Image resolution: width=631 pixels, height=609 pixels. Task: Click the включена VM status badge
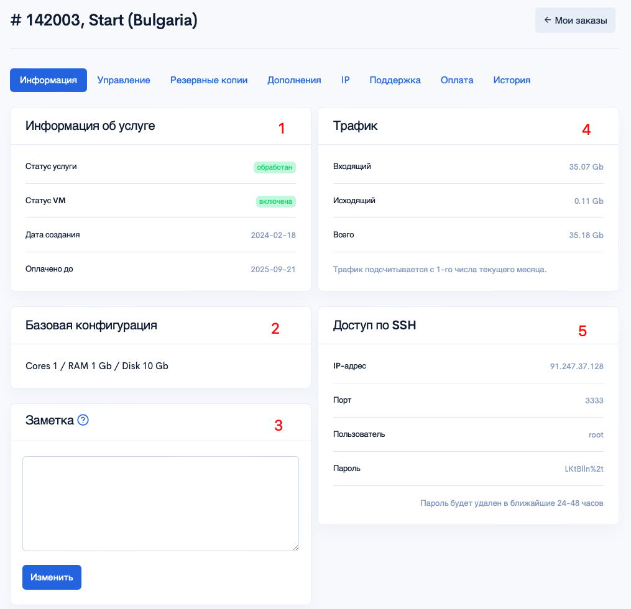(x=275, y=201)
